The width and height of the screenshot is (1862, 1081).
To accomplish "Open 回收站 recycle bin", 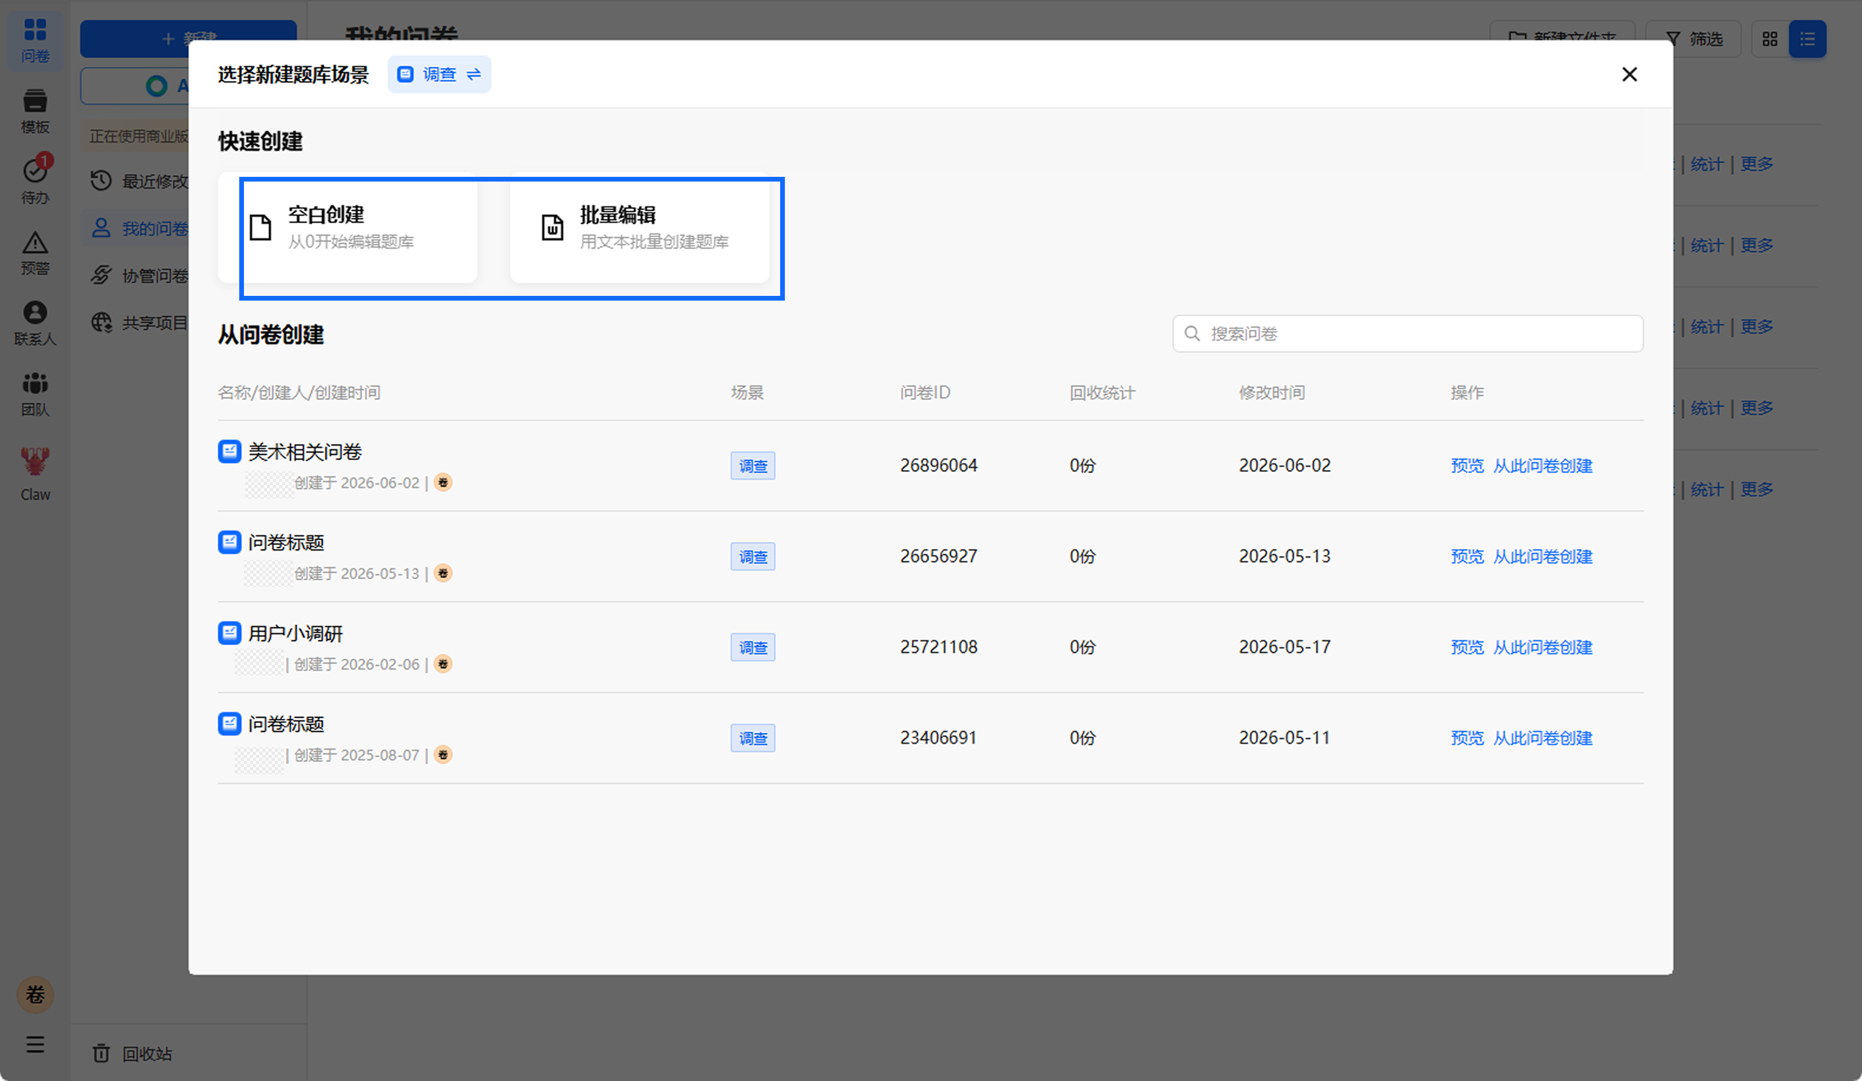I will click(x=133, y=1054).
